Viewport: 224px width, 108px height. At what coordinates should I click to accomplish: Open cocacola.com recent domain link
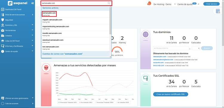coord(158,63)
